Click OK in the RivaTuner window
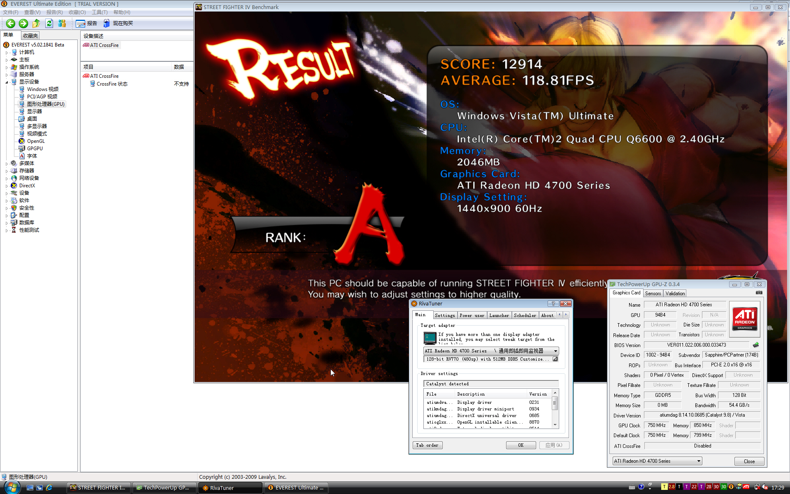 521,445
